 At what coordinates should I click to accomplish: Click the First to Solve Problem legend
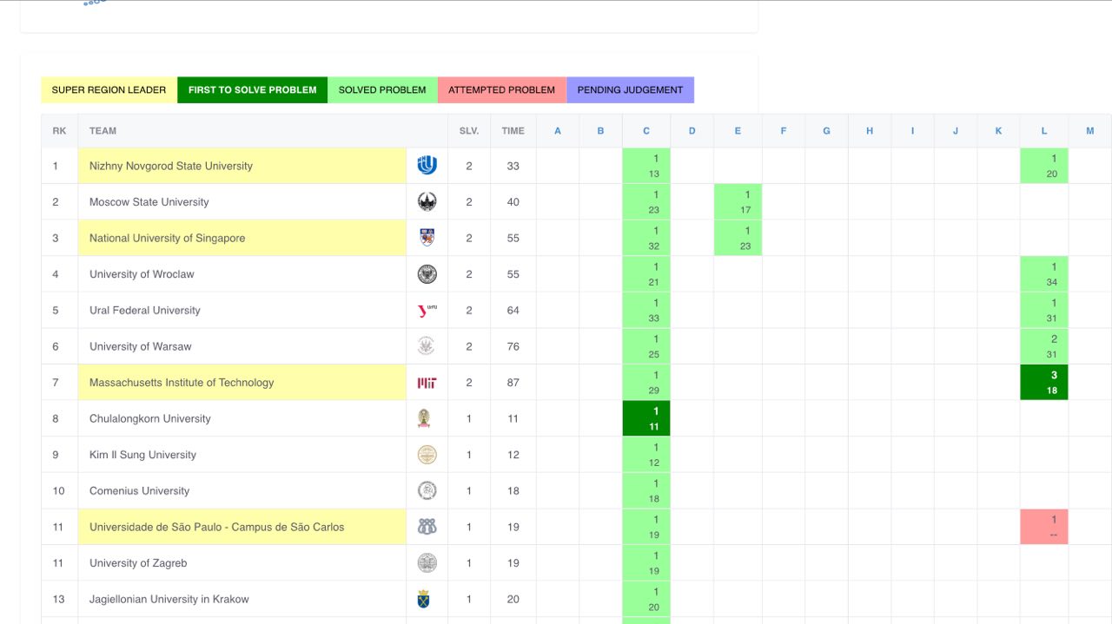click(252, 90)
